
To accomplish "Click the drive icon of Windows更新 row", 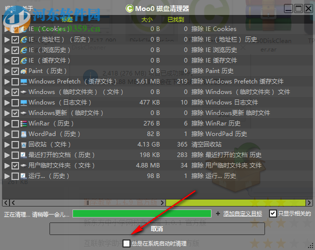I will pyautogui.click(x=23, y=113).
